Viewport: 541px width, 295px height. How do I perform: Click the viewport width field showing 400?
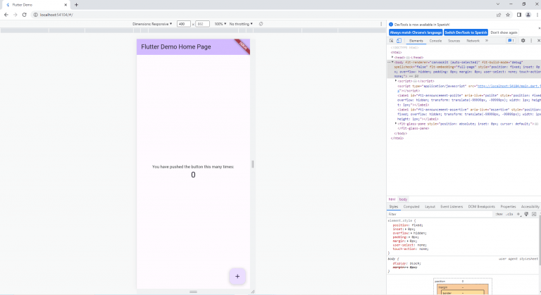click(x=184, y=24)
